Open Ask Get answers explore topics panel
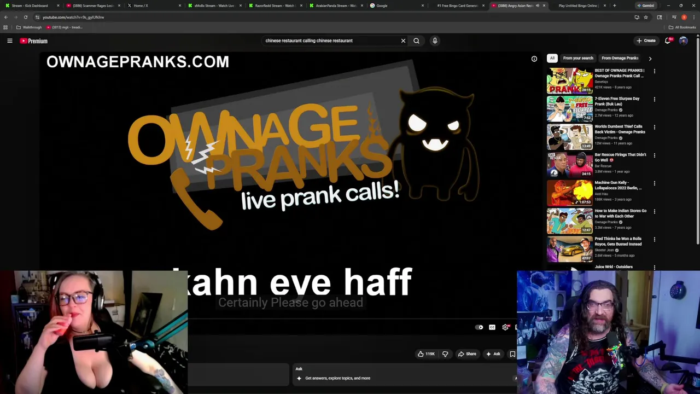 click(405, 374)
